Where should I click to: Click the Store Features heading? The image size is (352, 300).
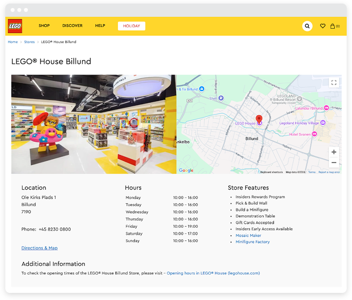coord(248,187)
